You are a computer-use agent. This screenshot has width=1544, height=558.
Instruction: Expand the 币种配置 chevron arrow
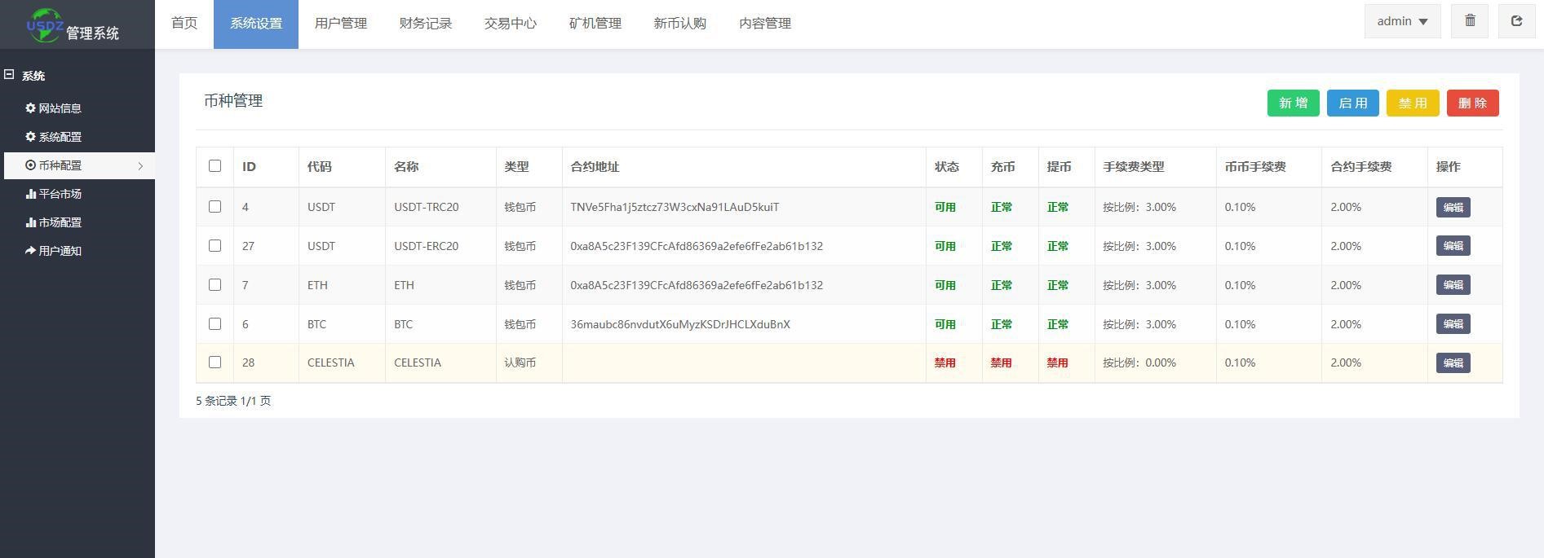pos(140,166)
